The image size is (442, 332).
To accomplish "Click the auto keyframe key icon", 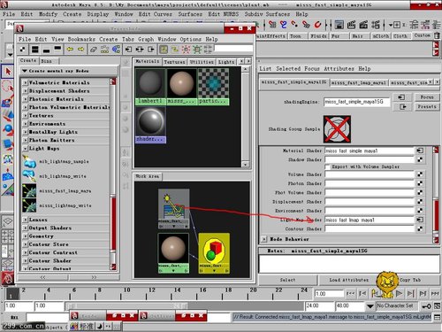I will [x=427, y=306].
